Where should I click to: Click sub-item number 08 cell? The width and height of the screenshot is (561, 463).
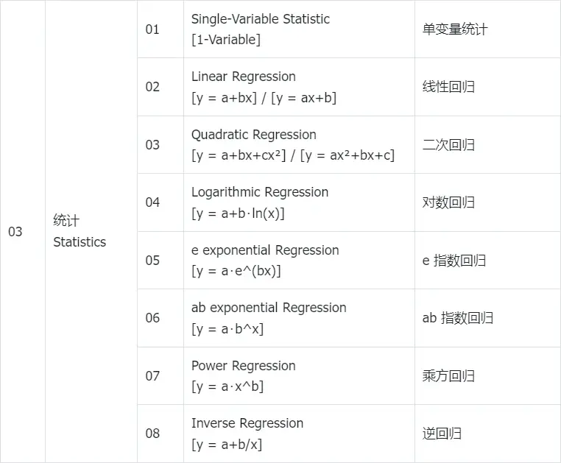[160, 434]
